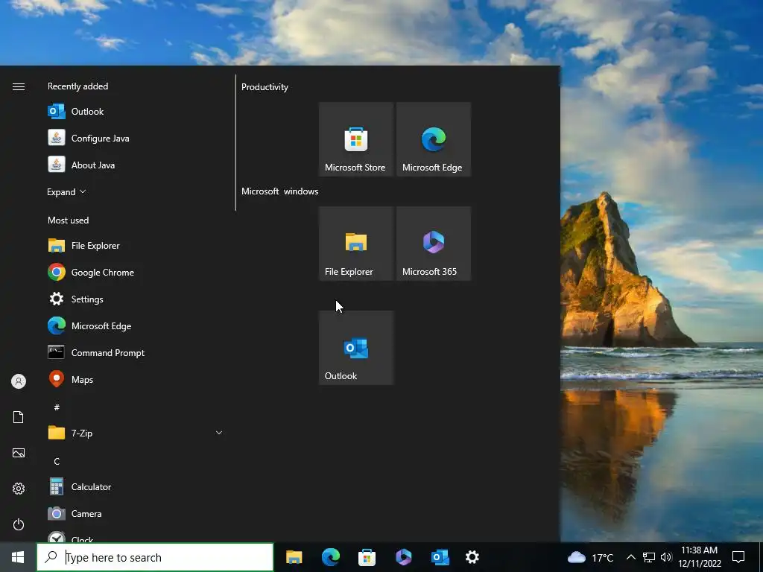Viewport: 763px width, 572px height.
Task: Open the File Explorer tile
Action: (356, 244)
